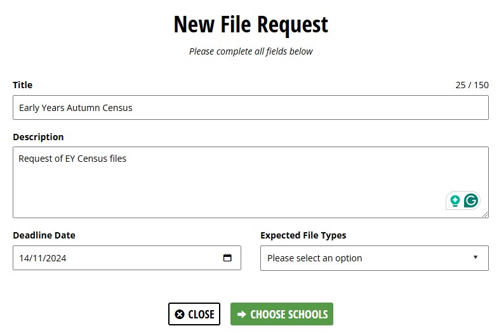Click the Expected File Types label
The image size is (499, 333).
[303, 235]
